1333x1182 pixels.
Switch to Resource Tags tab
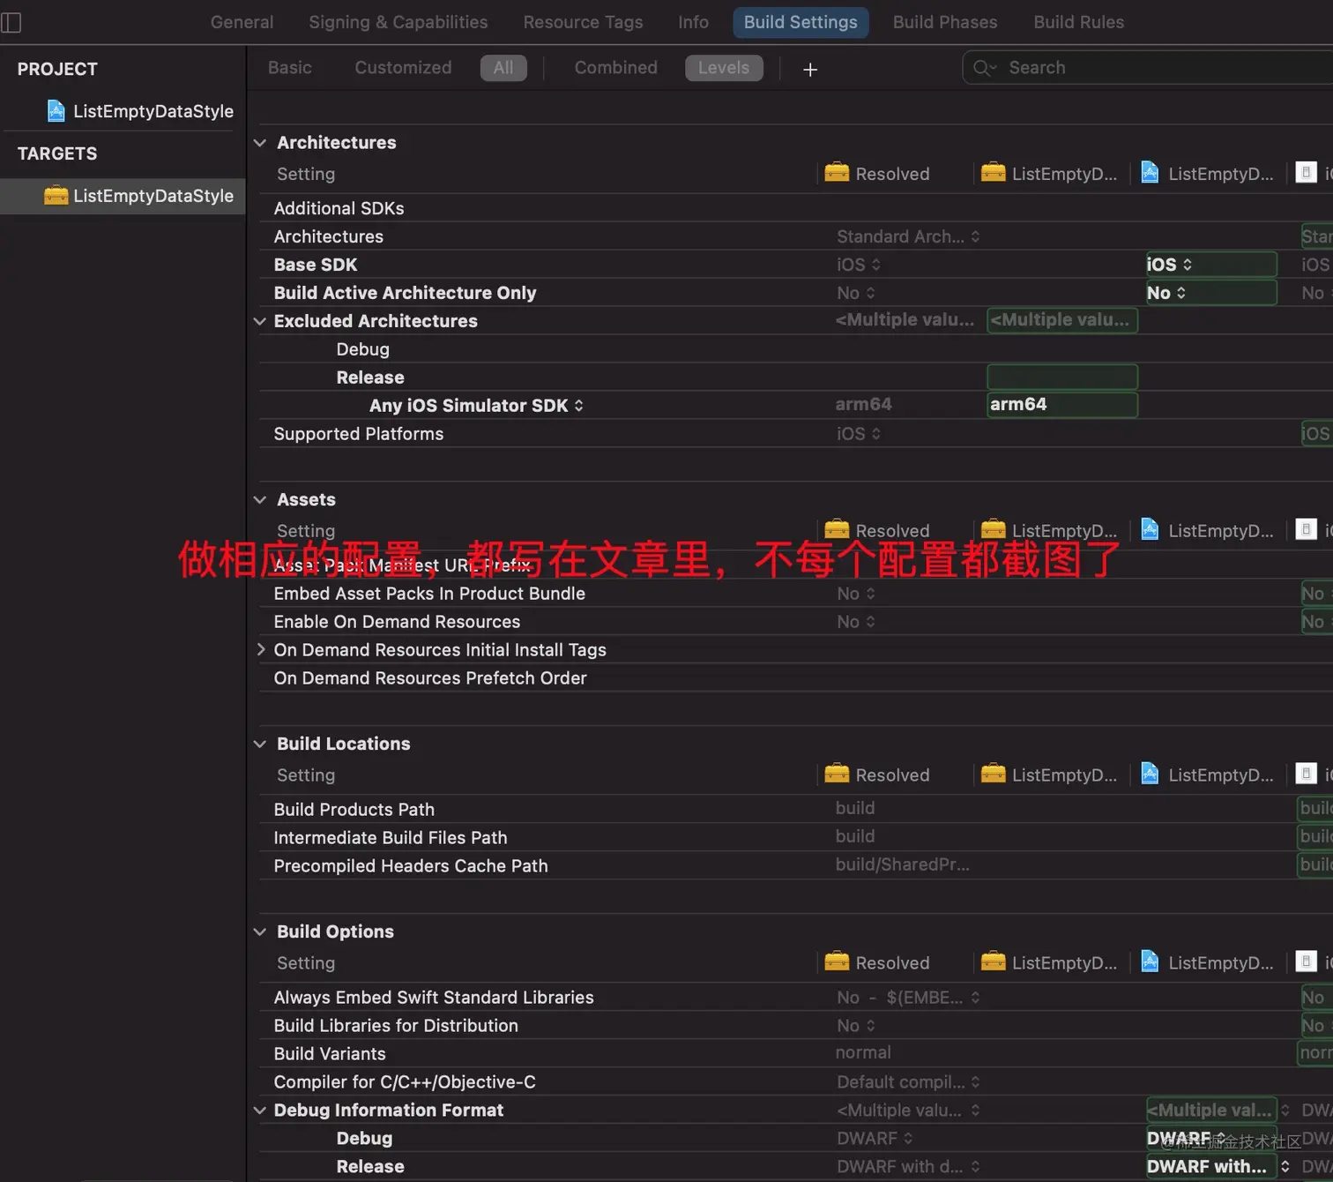pos(583,22)
